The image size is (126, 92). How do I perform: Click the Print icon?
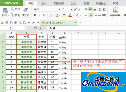(16, 23)
